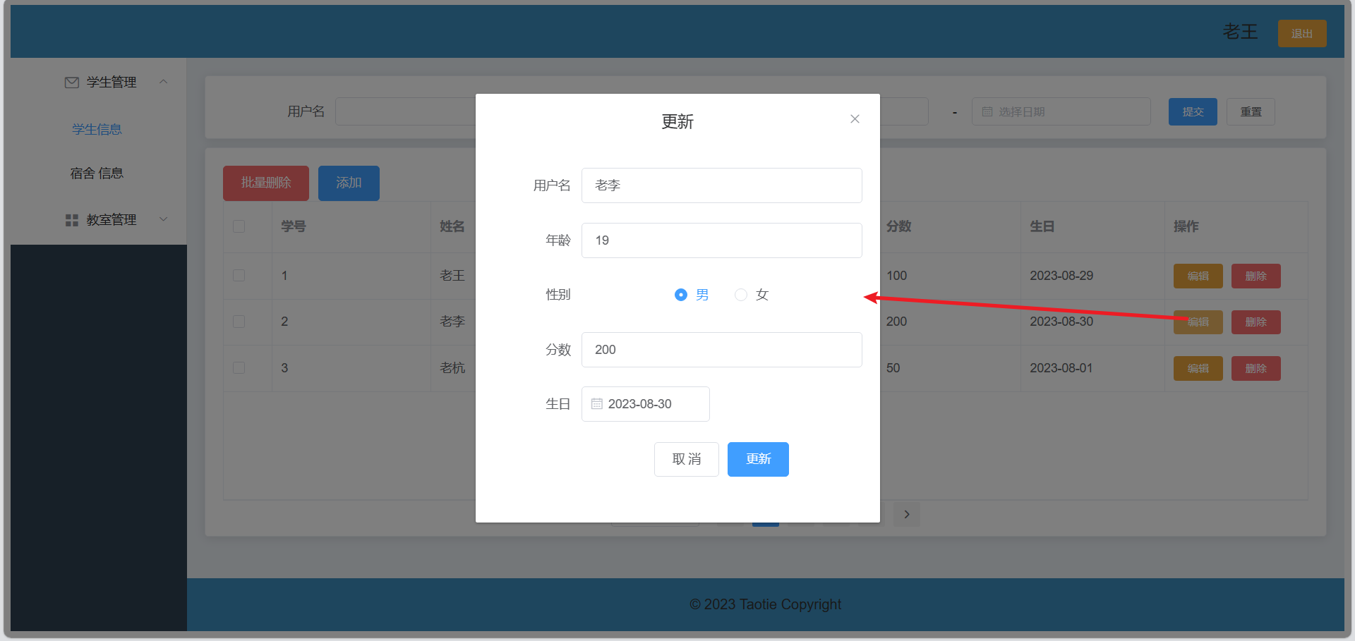
Task: Delete row with birthday 2023-08-29
Action: 1255,276
